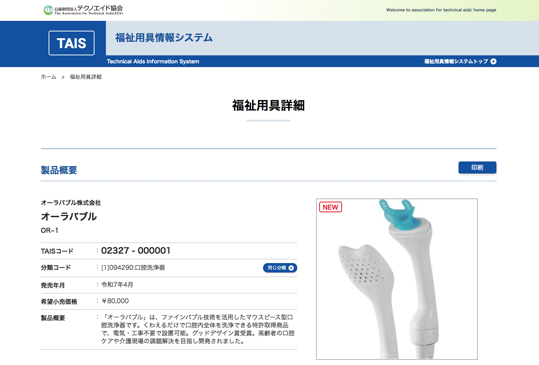Screen dimensions: 539x365
Task: Click the ￥80,000 price value
Action: tap(115, 301)
